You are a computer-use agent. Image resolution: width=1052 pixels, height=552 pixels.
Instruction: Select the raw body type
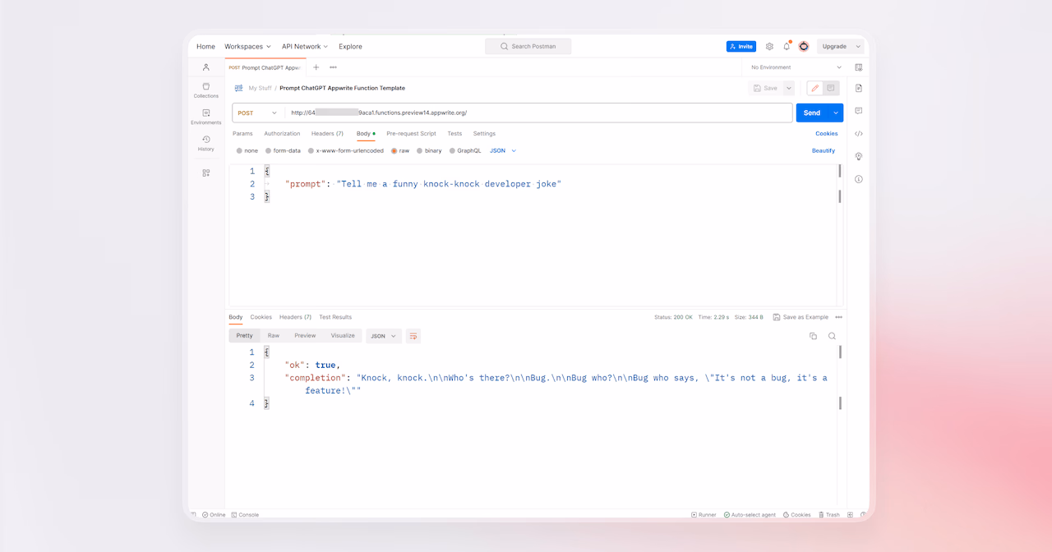click(400, 151)
